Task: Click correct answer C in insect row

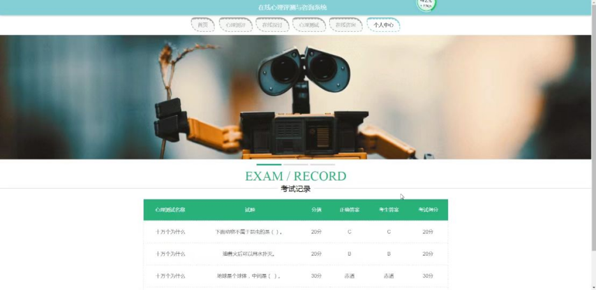Action: coord(350,232)
